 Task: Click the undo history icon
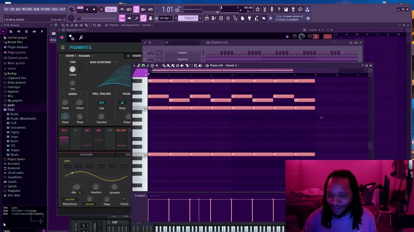[257, 9]
